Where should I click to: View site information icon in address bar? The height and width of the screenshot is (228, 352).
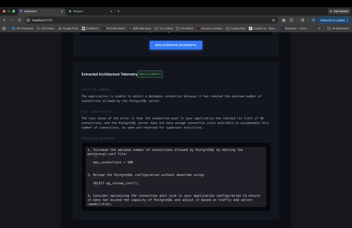[x=28, y=20]
